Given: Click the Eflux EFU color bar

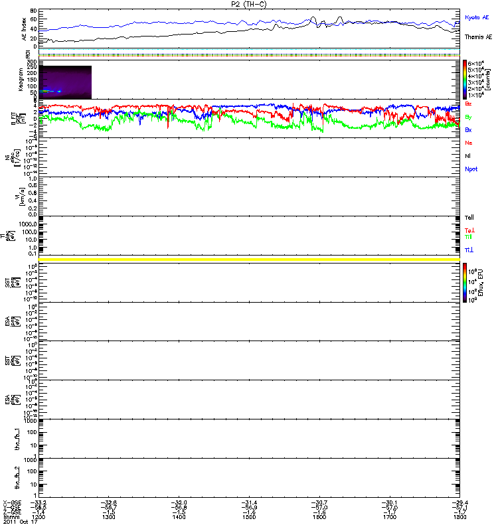Looking at the screenshot, I should [466, 283].
